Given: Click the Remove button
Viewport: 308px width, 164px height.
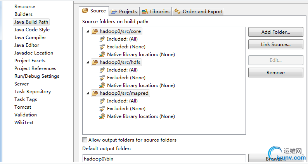Looking at the screenshot, I should click(275, 73).
